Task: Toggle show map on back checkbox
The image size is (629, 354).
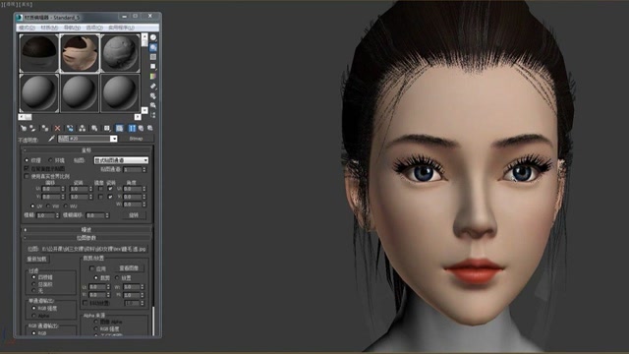Action: 27,168
